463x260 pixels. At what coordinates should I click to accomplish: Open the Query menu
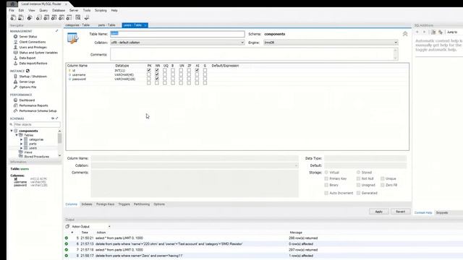point(43,10)
